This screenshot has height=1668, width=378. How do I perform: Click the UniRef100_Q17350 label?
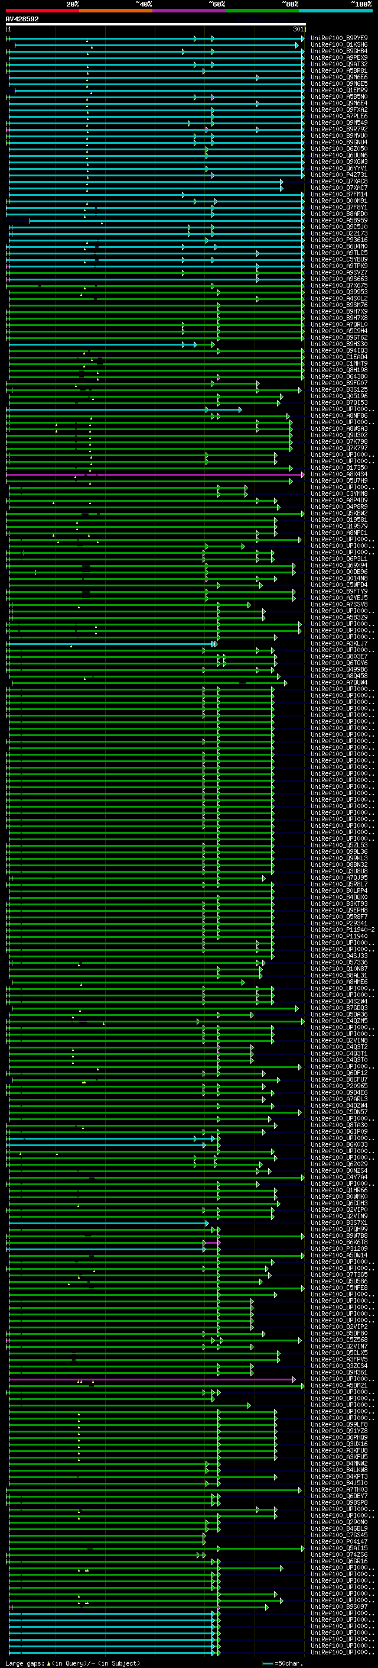339,468
